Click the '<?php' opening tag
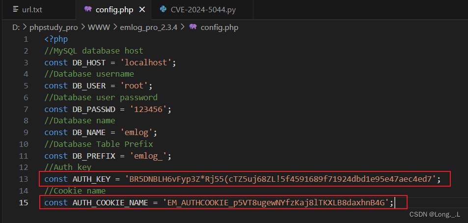Screen dimensions: 468x223 [56, 39]
